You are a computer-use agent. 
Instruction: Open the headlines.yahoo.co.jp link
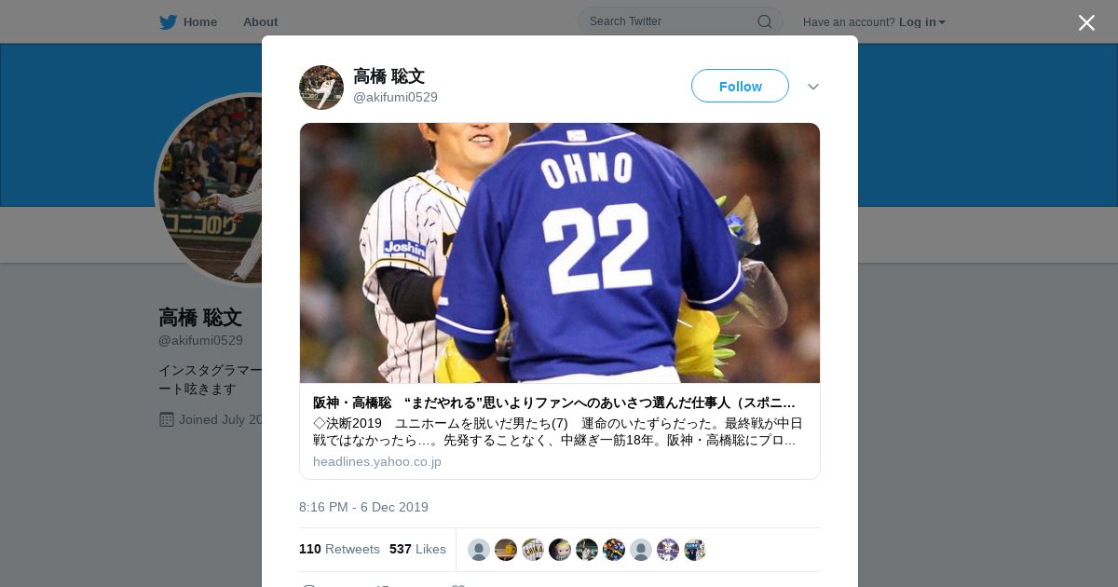(x=377, y=461)
